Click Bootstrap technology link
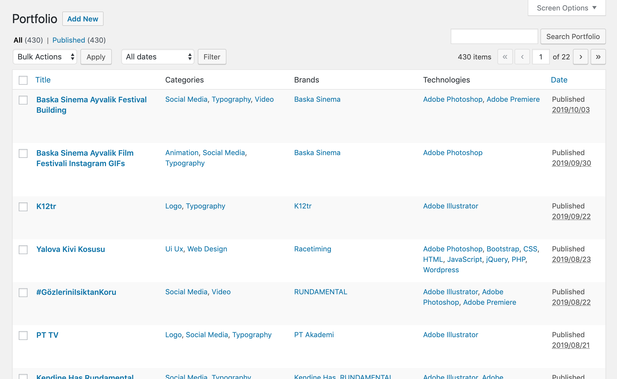 pos(503,249)
